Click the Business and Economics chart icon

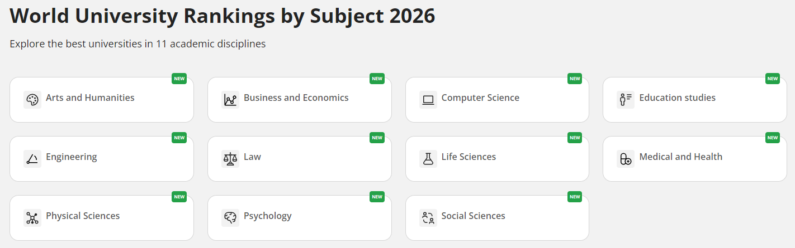[230, 100]
